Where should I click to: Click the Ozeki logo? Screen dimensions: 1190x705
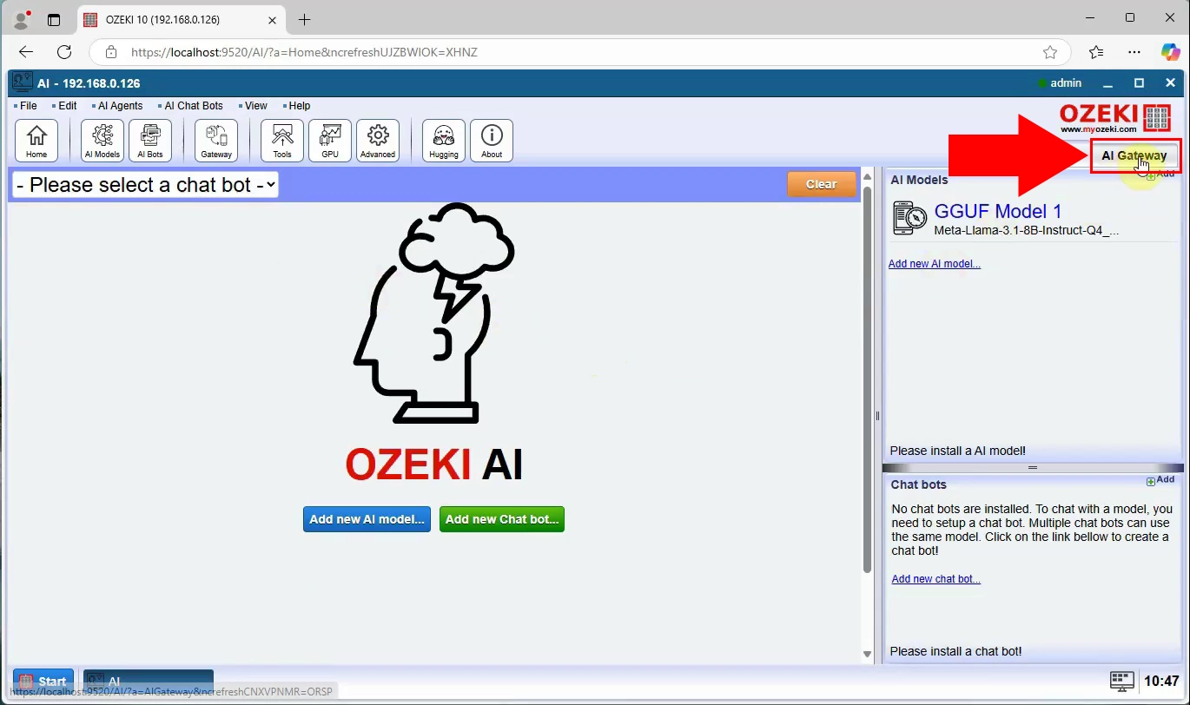(1115, 117)
